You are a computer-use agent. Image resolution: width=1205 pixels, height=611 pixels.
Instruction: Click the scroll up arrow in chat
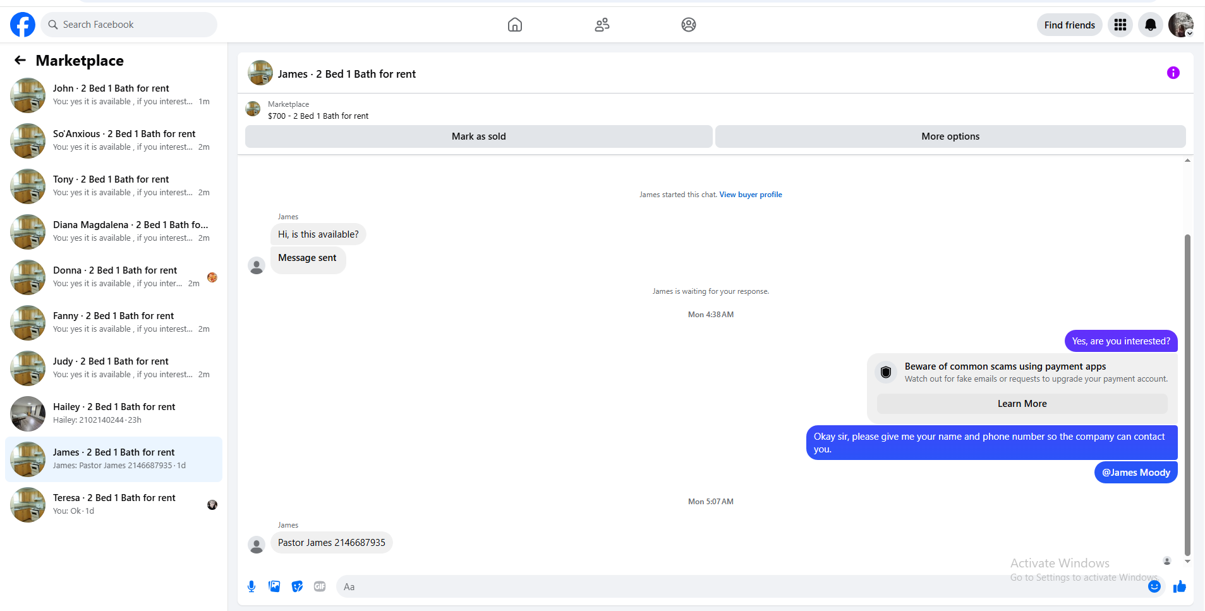click(x=1187, y=160)
